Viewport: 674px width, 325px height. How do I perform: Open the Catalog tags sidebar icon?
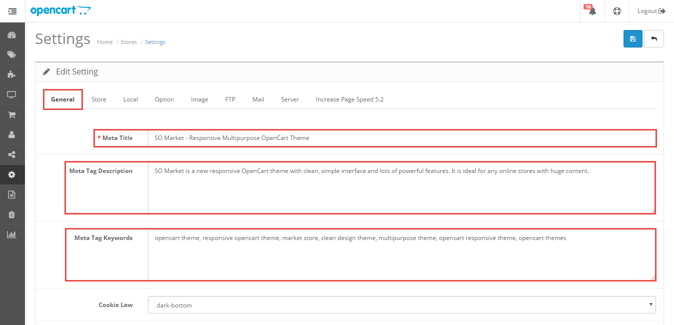(x=12, y=55)
